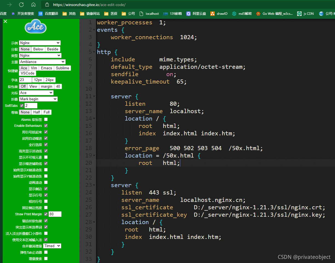335x263 pixels.
Task: Toggle Atomic 软标签 checkbox
Action: [46, 119]
